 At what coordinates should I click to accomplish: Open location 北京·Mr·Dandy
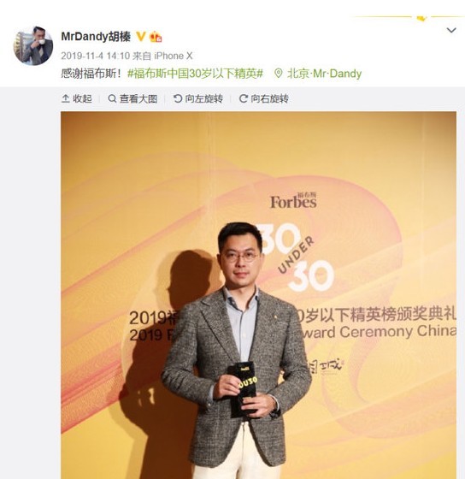click(324, 74)
